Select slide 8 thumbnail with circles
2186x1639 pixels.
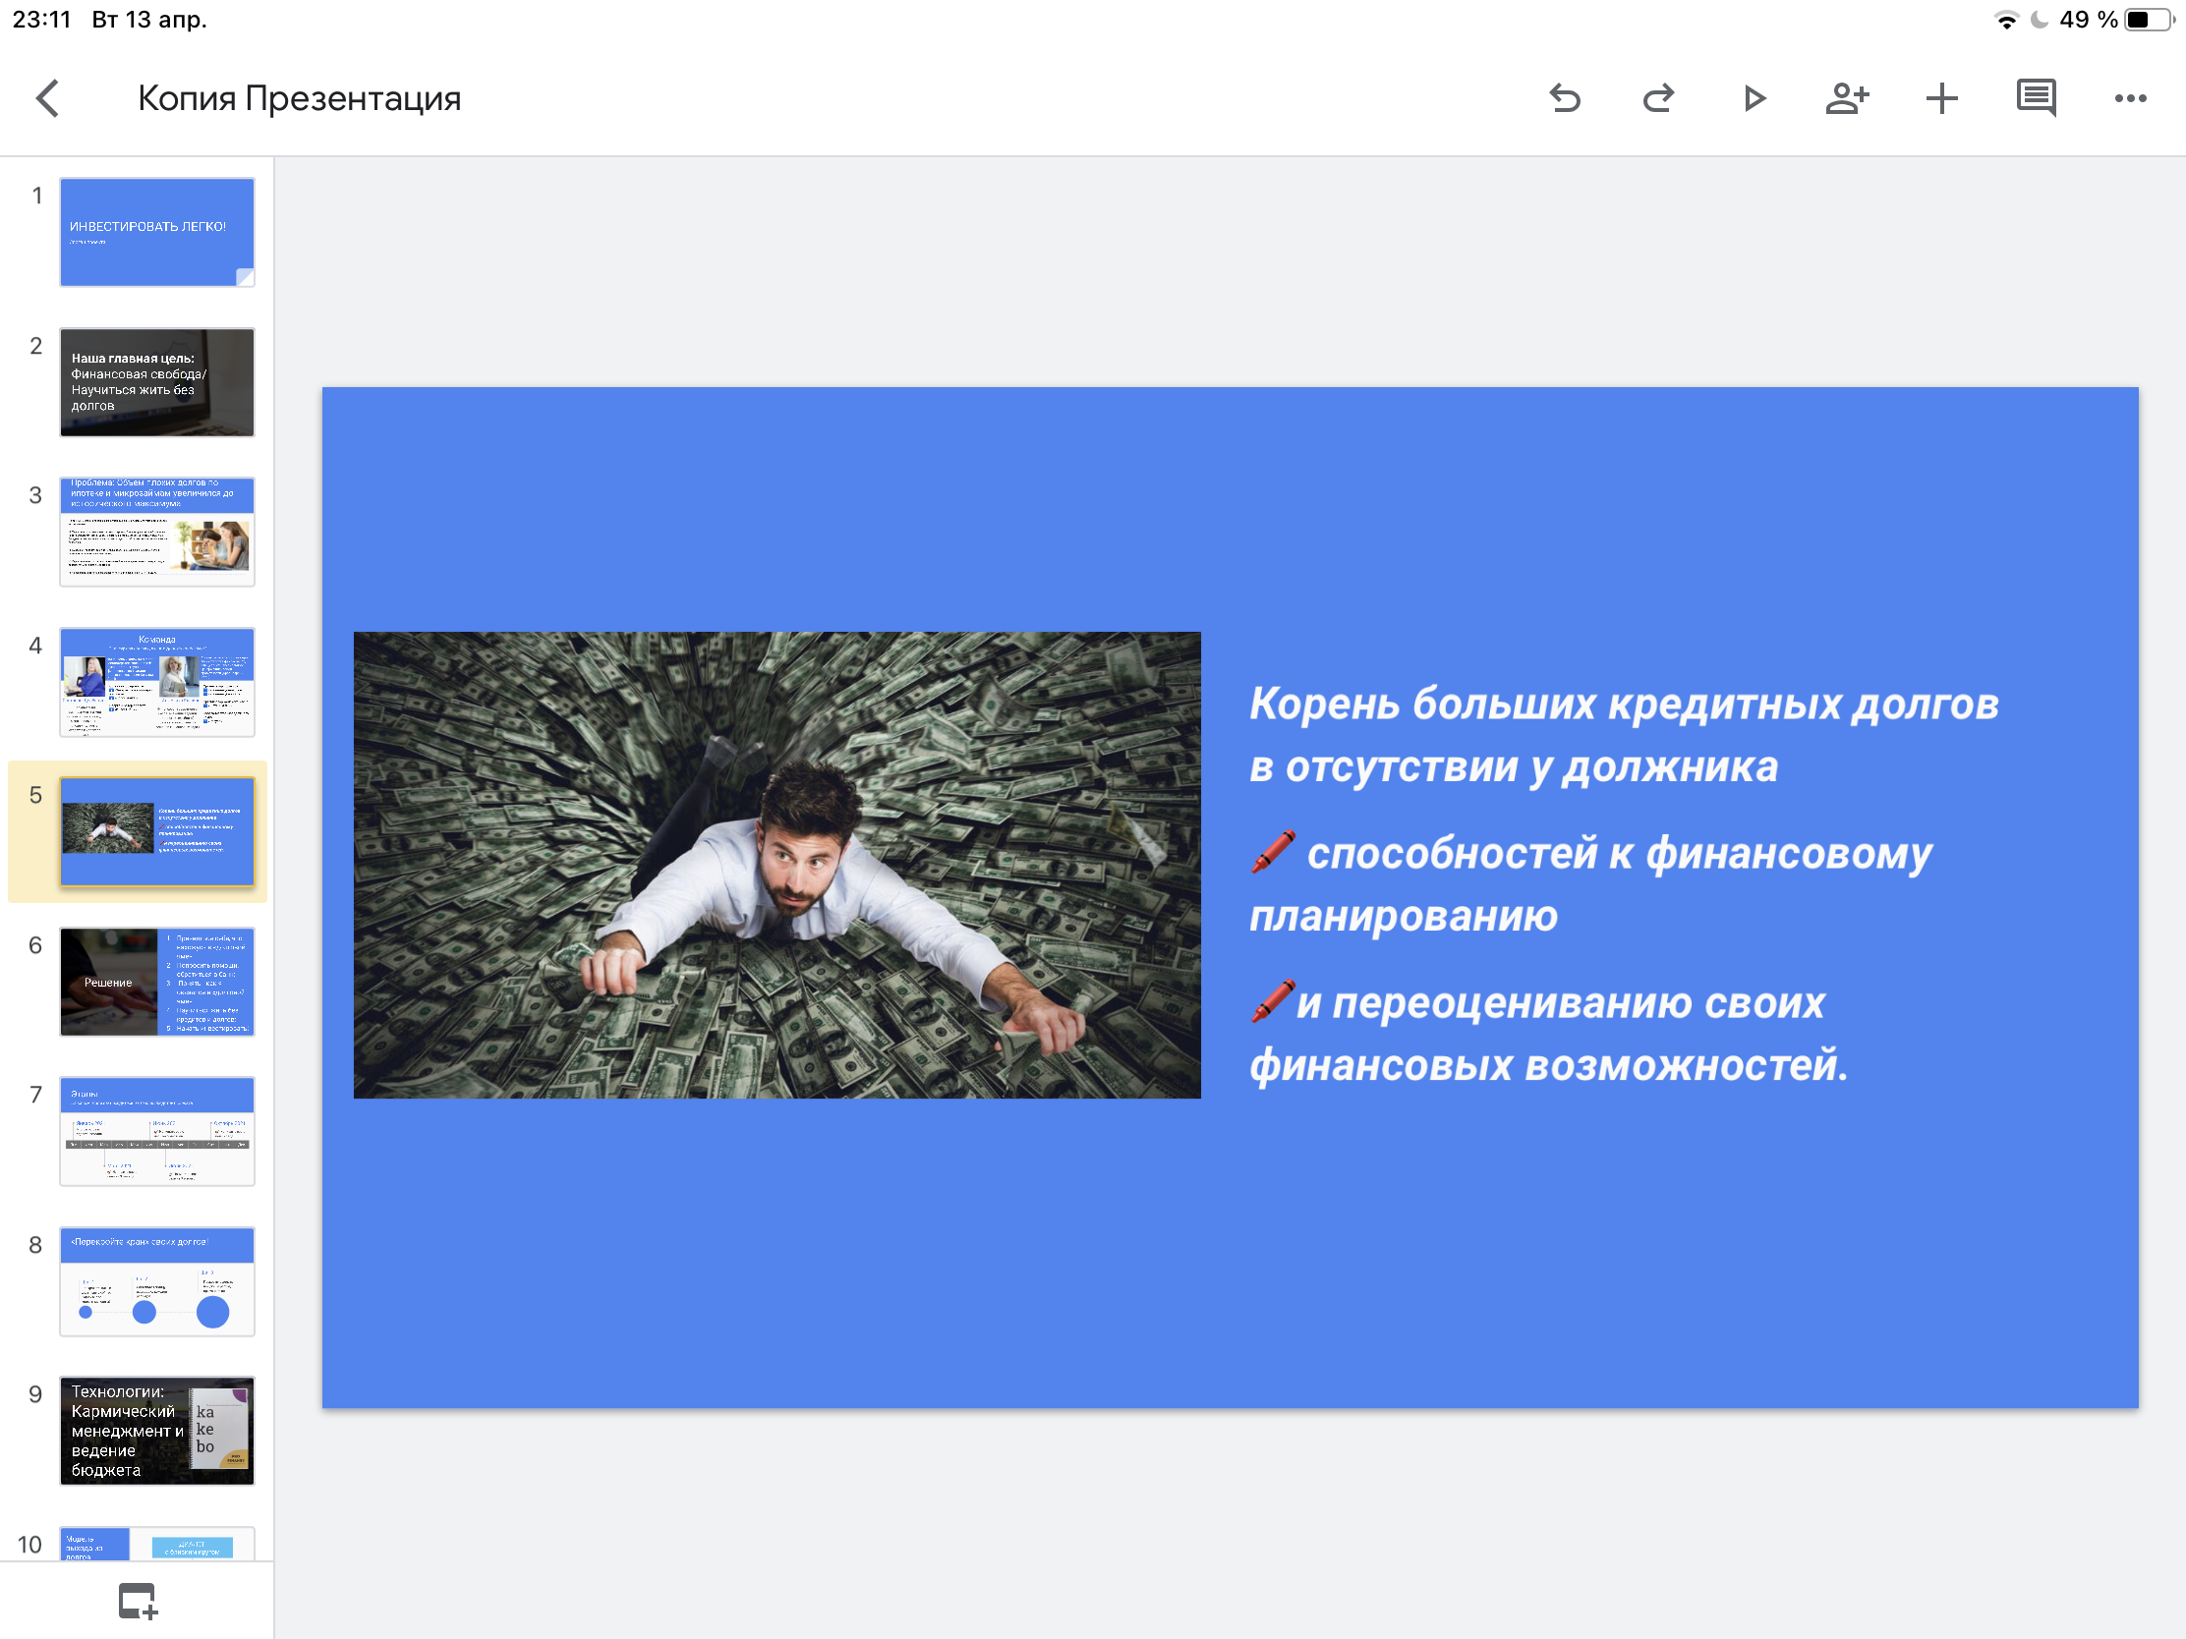[x=157, y=1281]
